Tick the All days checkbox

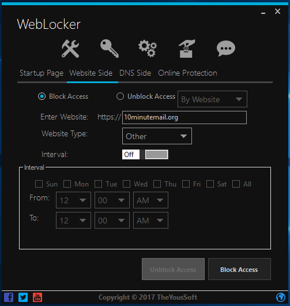pos(236,184)
